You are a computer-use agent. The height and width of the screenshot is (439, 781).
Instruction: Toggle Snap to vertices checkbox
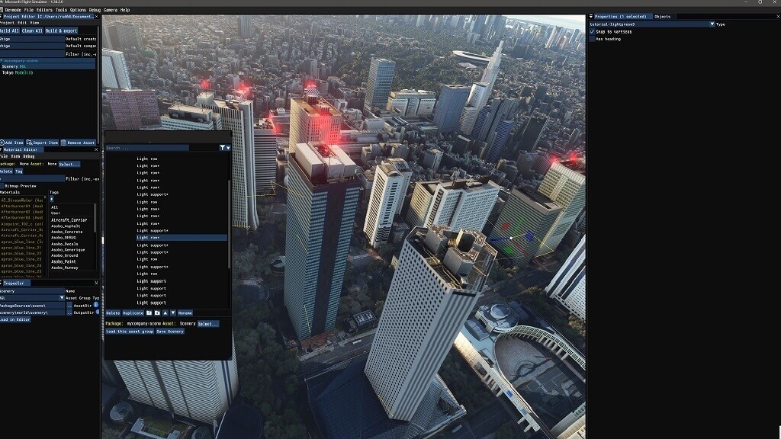(592, 31)
